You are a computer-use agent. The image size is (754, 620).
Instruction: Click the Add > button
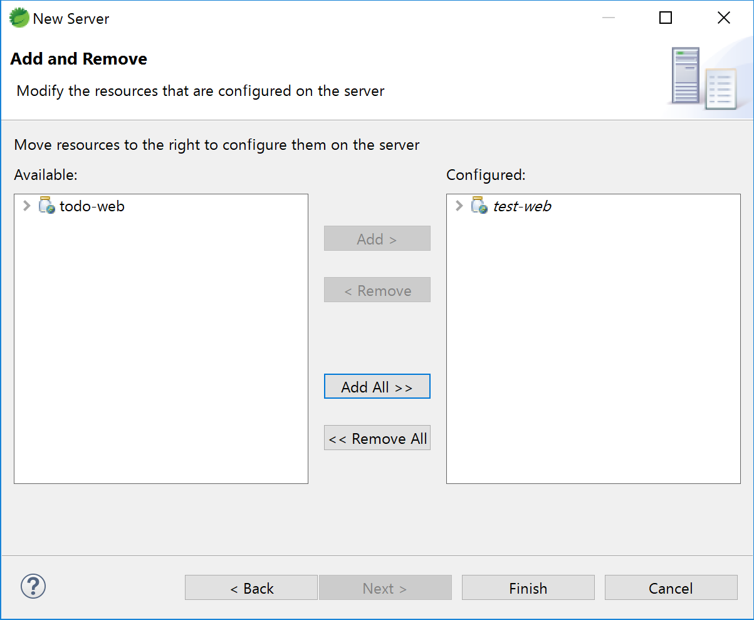[x=377, y=239]
